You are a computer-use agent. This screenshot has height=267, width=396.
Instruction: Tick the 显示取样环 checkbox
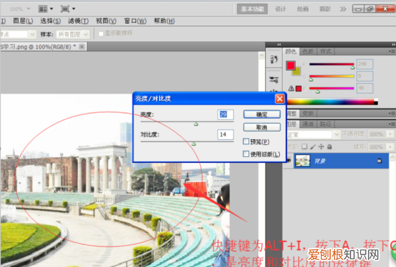(x=101, y=34)
